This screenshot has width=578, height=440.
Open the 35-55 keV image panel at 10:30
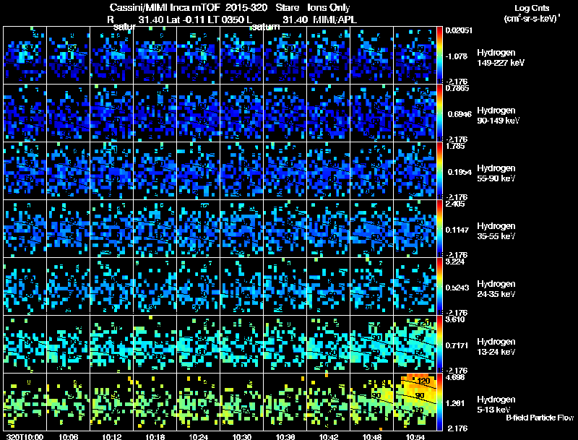(242, 228)
